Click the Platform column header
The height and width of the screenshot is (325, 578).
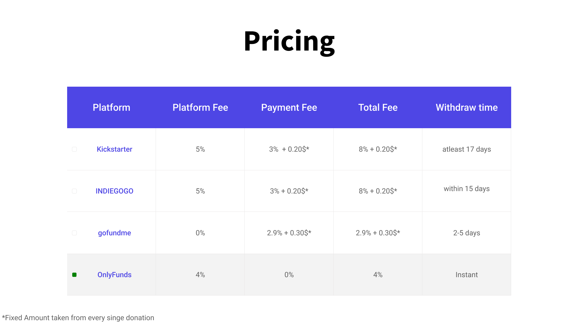pos(111,107)
